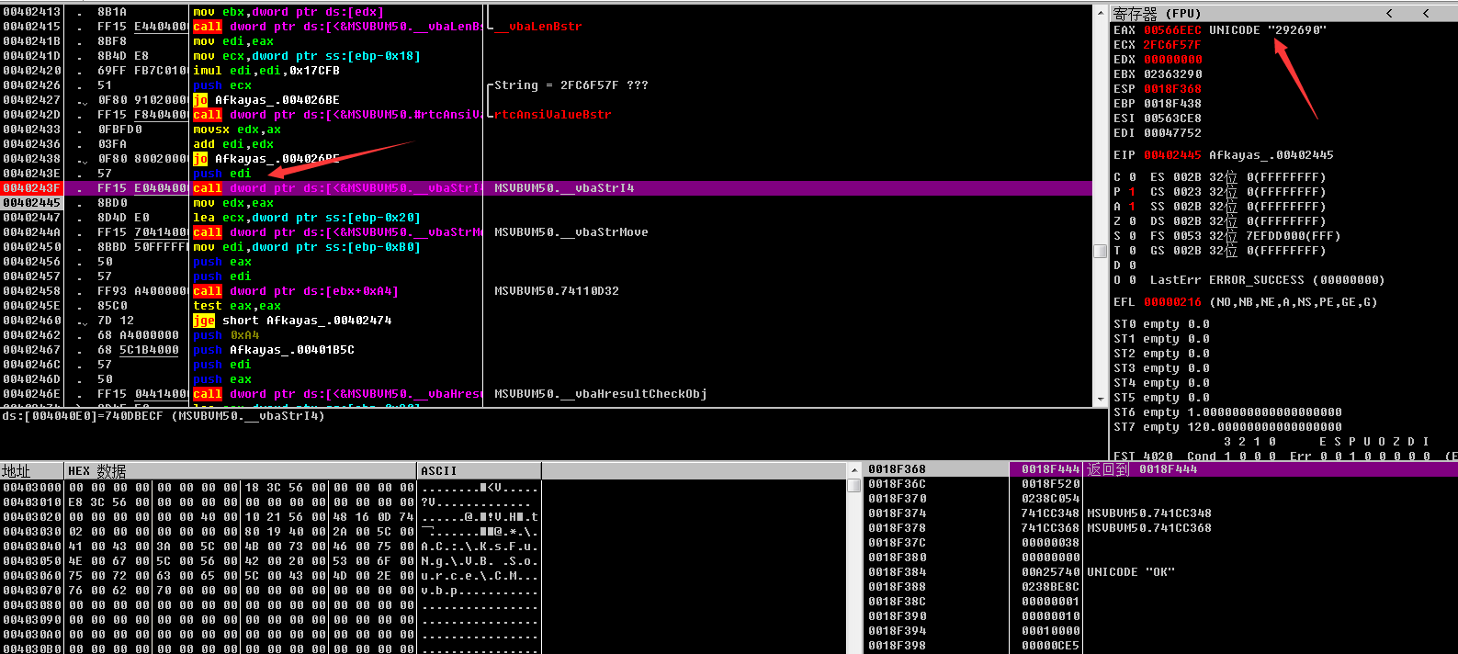Click the P flag row in the registers
The image size is (1458, 654).
pos(1218,192)
